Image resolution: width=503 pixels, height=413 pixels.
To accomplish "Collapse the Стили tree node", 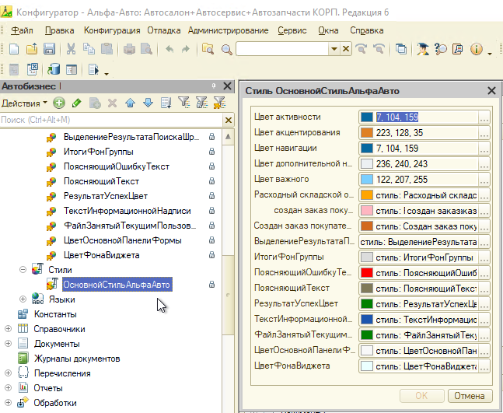I will click(x=23, y=270).
